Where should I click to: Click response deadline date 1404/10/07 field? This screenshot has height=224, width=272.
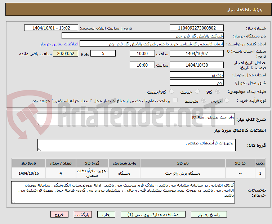[x=197, y=53]
